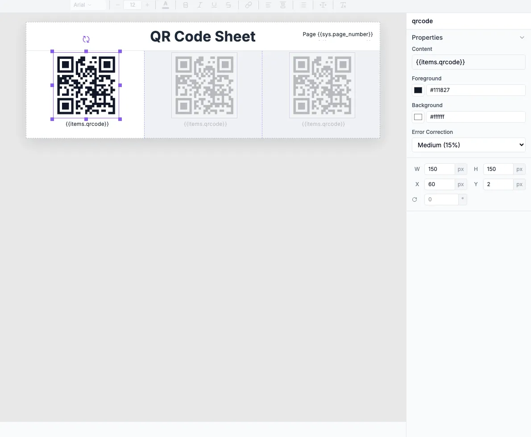This screenshot has width=531, height=437.
Task: Open the Arial font family dropdown
Action: (88, 5)
